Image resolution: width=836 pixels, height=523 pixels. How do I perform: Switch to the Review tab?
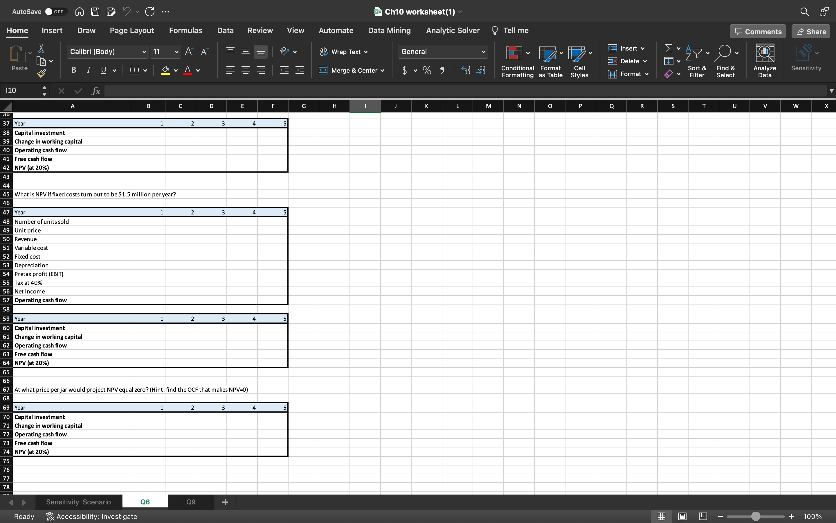tap(260, 31)
